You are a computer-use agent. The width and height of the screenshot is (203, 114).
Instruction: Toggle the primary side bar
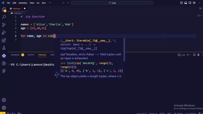[181, 3]
